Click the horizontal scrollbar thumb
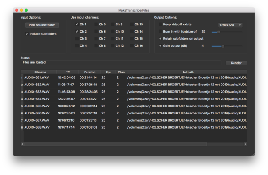Image resolution: width=268 pixels, height=175 pixels. click(115, 144)
